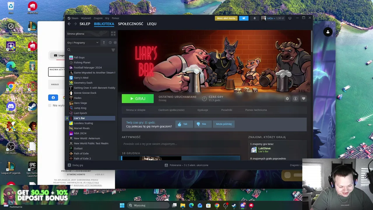This screenshot has width=373, height=210.
Task: Toggle the ready-to-play filter icon
Action: click(x=115, y=43)
